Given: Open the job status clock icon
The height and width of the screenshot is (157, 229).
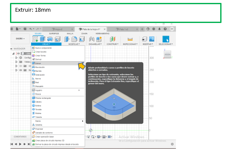Looking at the screenshot, I should pyautogui.click(x=154, y=29).
